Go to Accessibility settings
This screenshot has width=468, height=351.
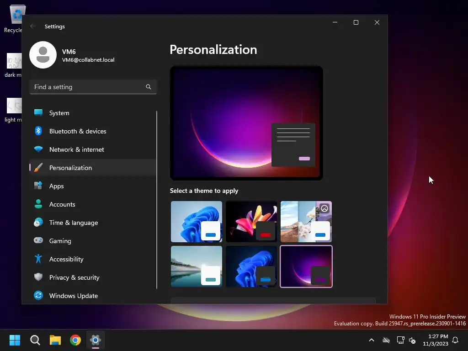click(x=93, y=259)
